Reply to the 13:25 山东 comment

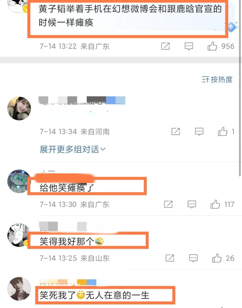point(193,258)
